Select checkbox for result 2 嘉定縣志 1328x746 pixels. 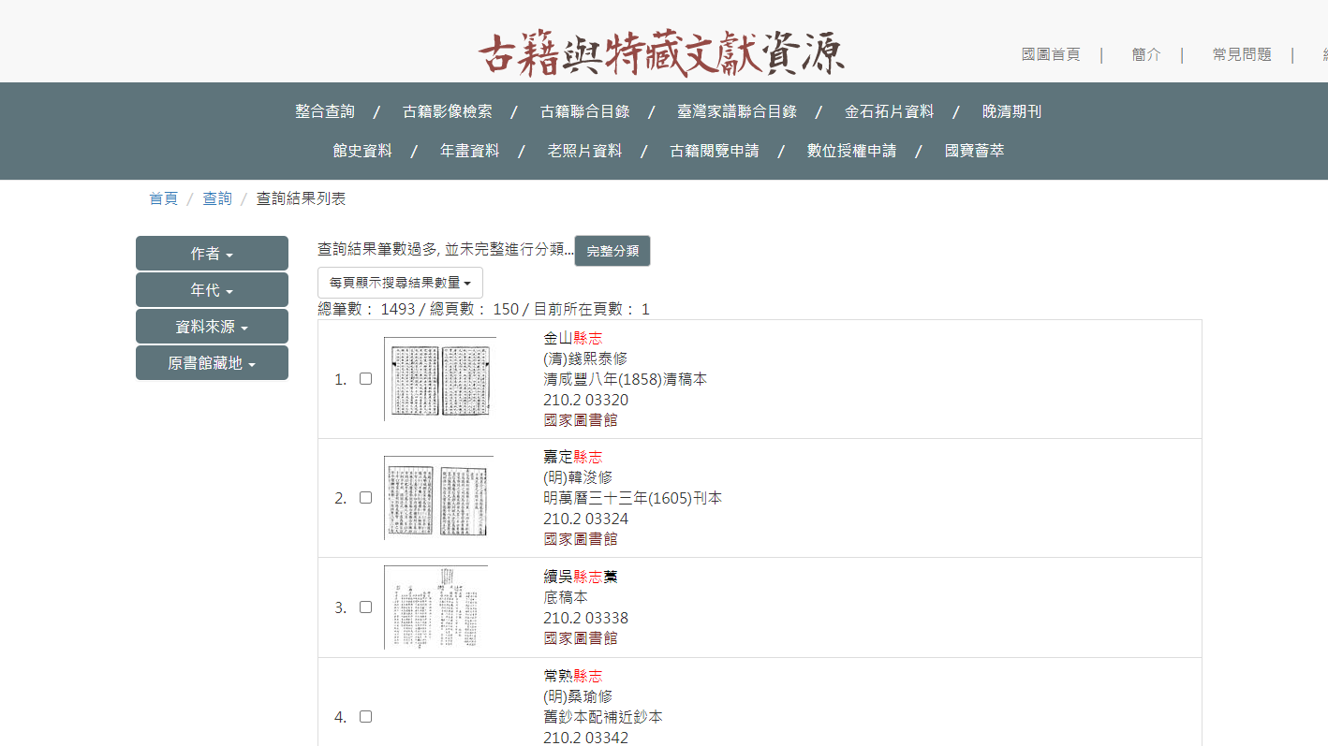point(366,498)
